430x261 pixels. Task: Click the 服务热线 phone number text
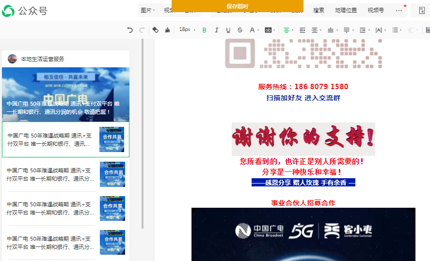point(303,87)
